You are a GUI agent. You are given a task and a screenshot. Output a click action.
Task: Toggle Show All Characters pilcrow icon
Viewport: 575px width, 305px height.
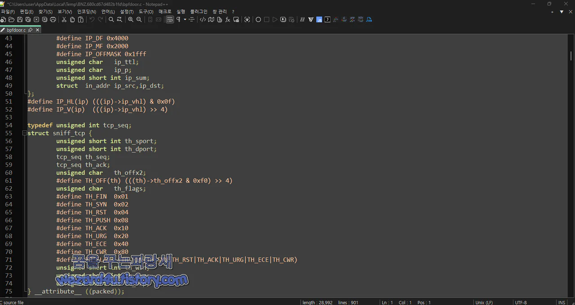click(x=178, y=20)
